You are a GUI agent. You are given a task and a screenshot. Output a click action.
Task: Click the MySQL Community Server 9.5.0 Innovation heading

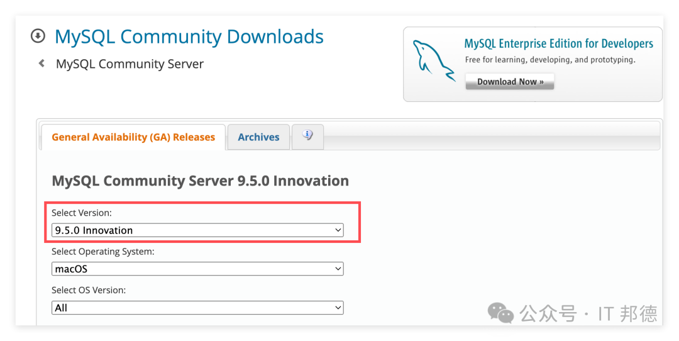[200, 181]
